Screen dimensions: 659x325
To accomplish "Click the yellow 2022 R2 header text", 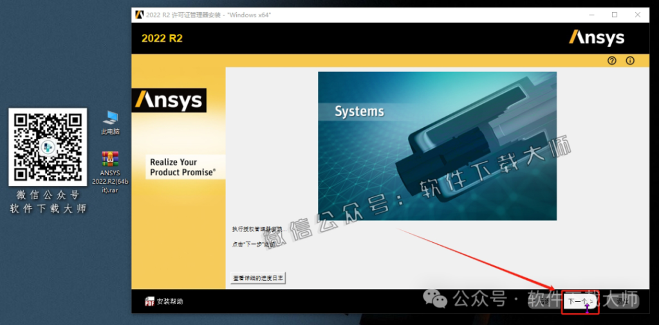I will (x=162, y=39).
